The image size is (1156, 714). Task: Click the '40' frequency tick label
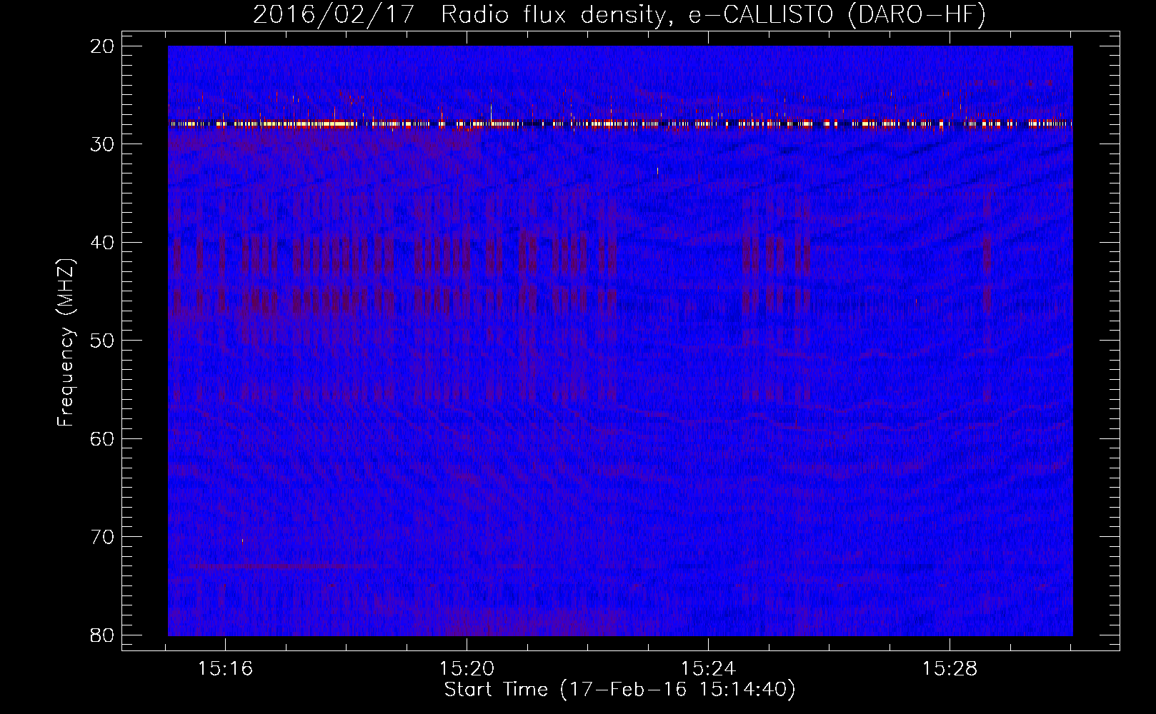click(x=103, y=243)
